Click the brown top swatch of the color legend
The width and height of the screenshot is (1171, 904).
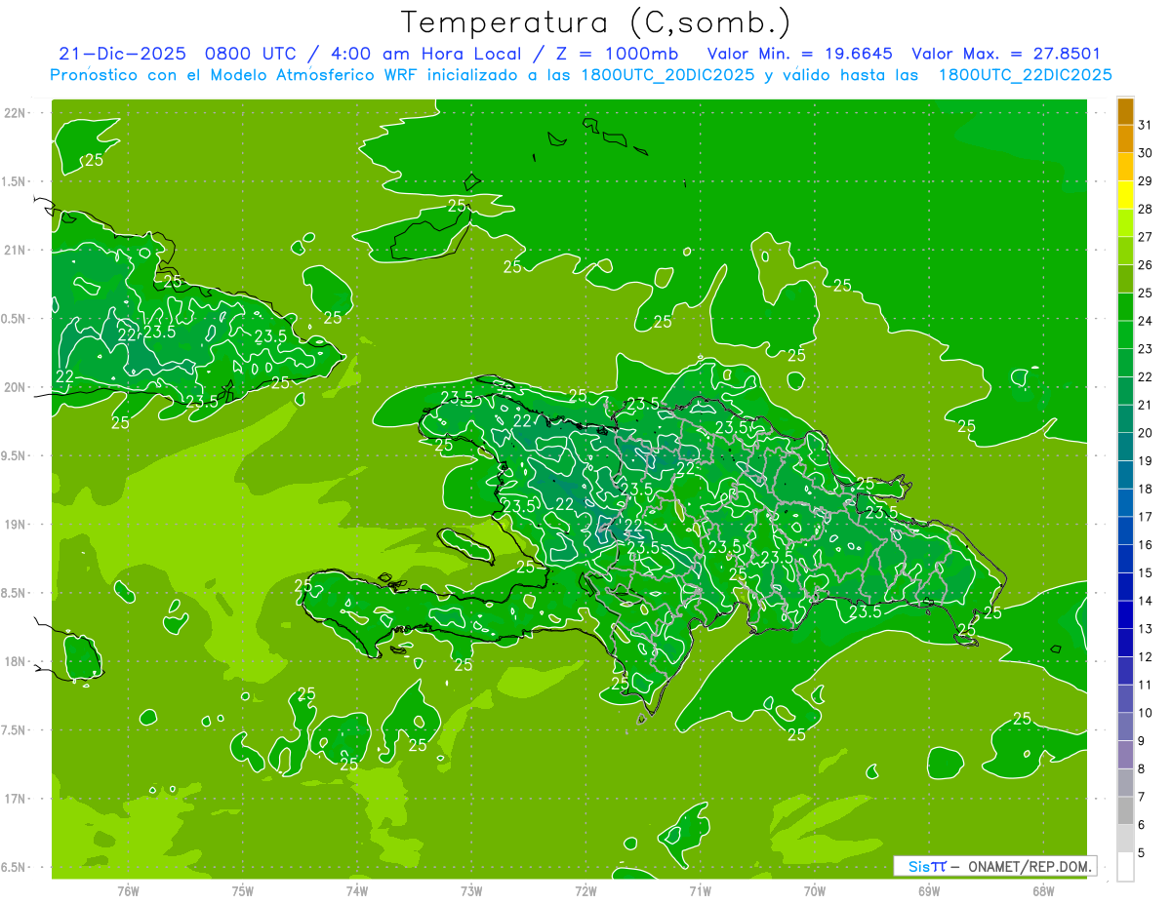[x=1125, y=111]
